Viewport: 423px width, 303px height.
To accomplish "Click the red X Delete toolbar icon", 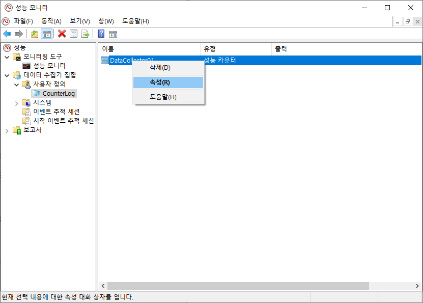I will [62, 34].
